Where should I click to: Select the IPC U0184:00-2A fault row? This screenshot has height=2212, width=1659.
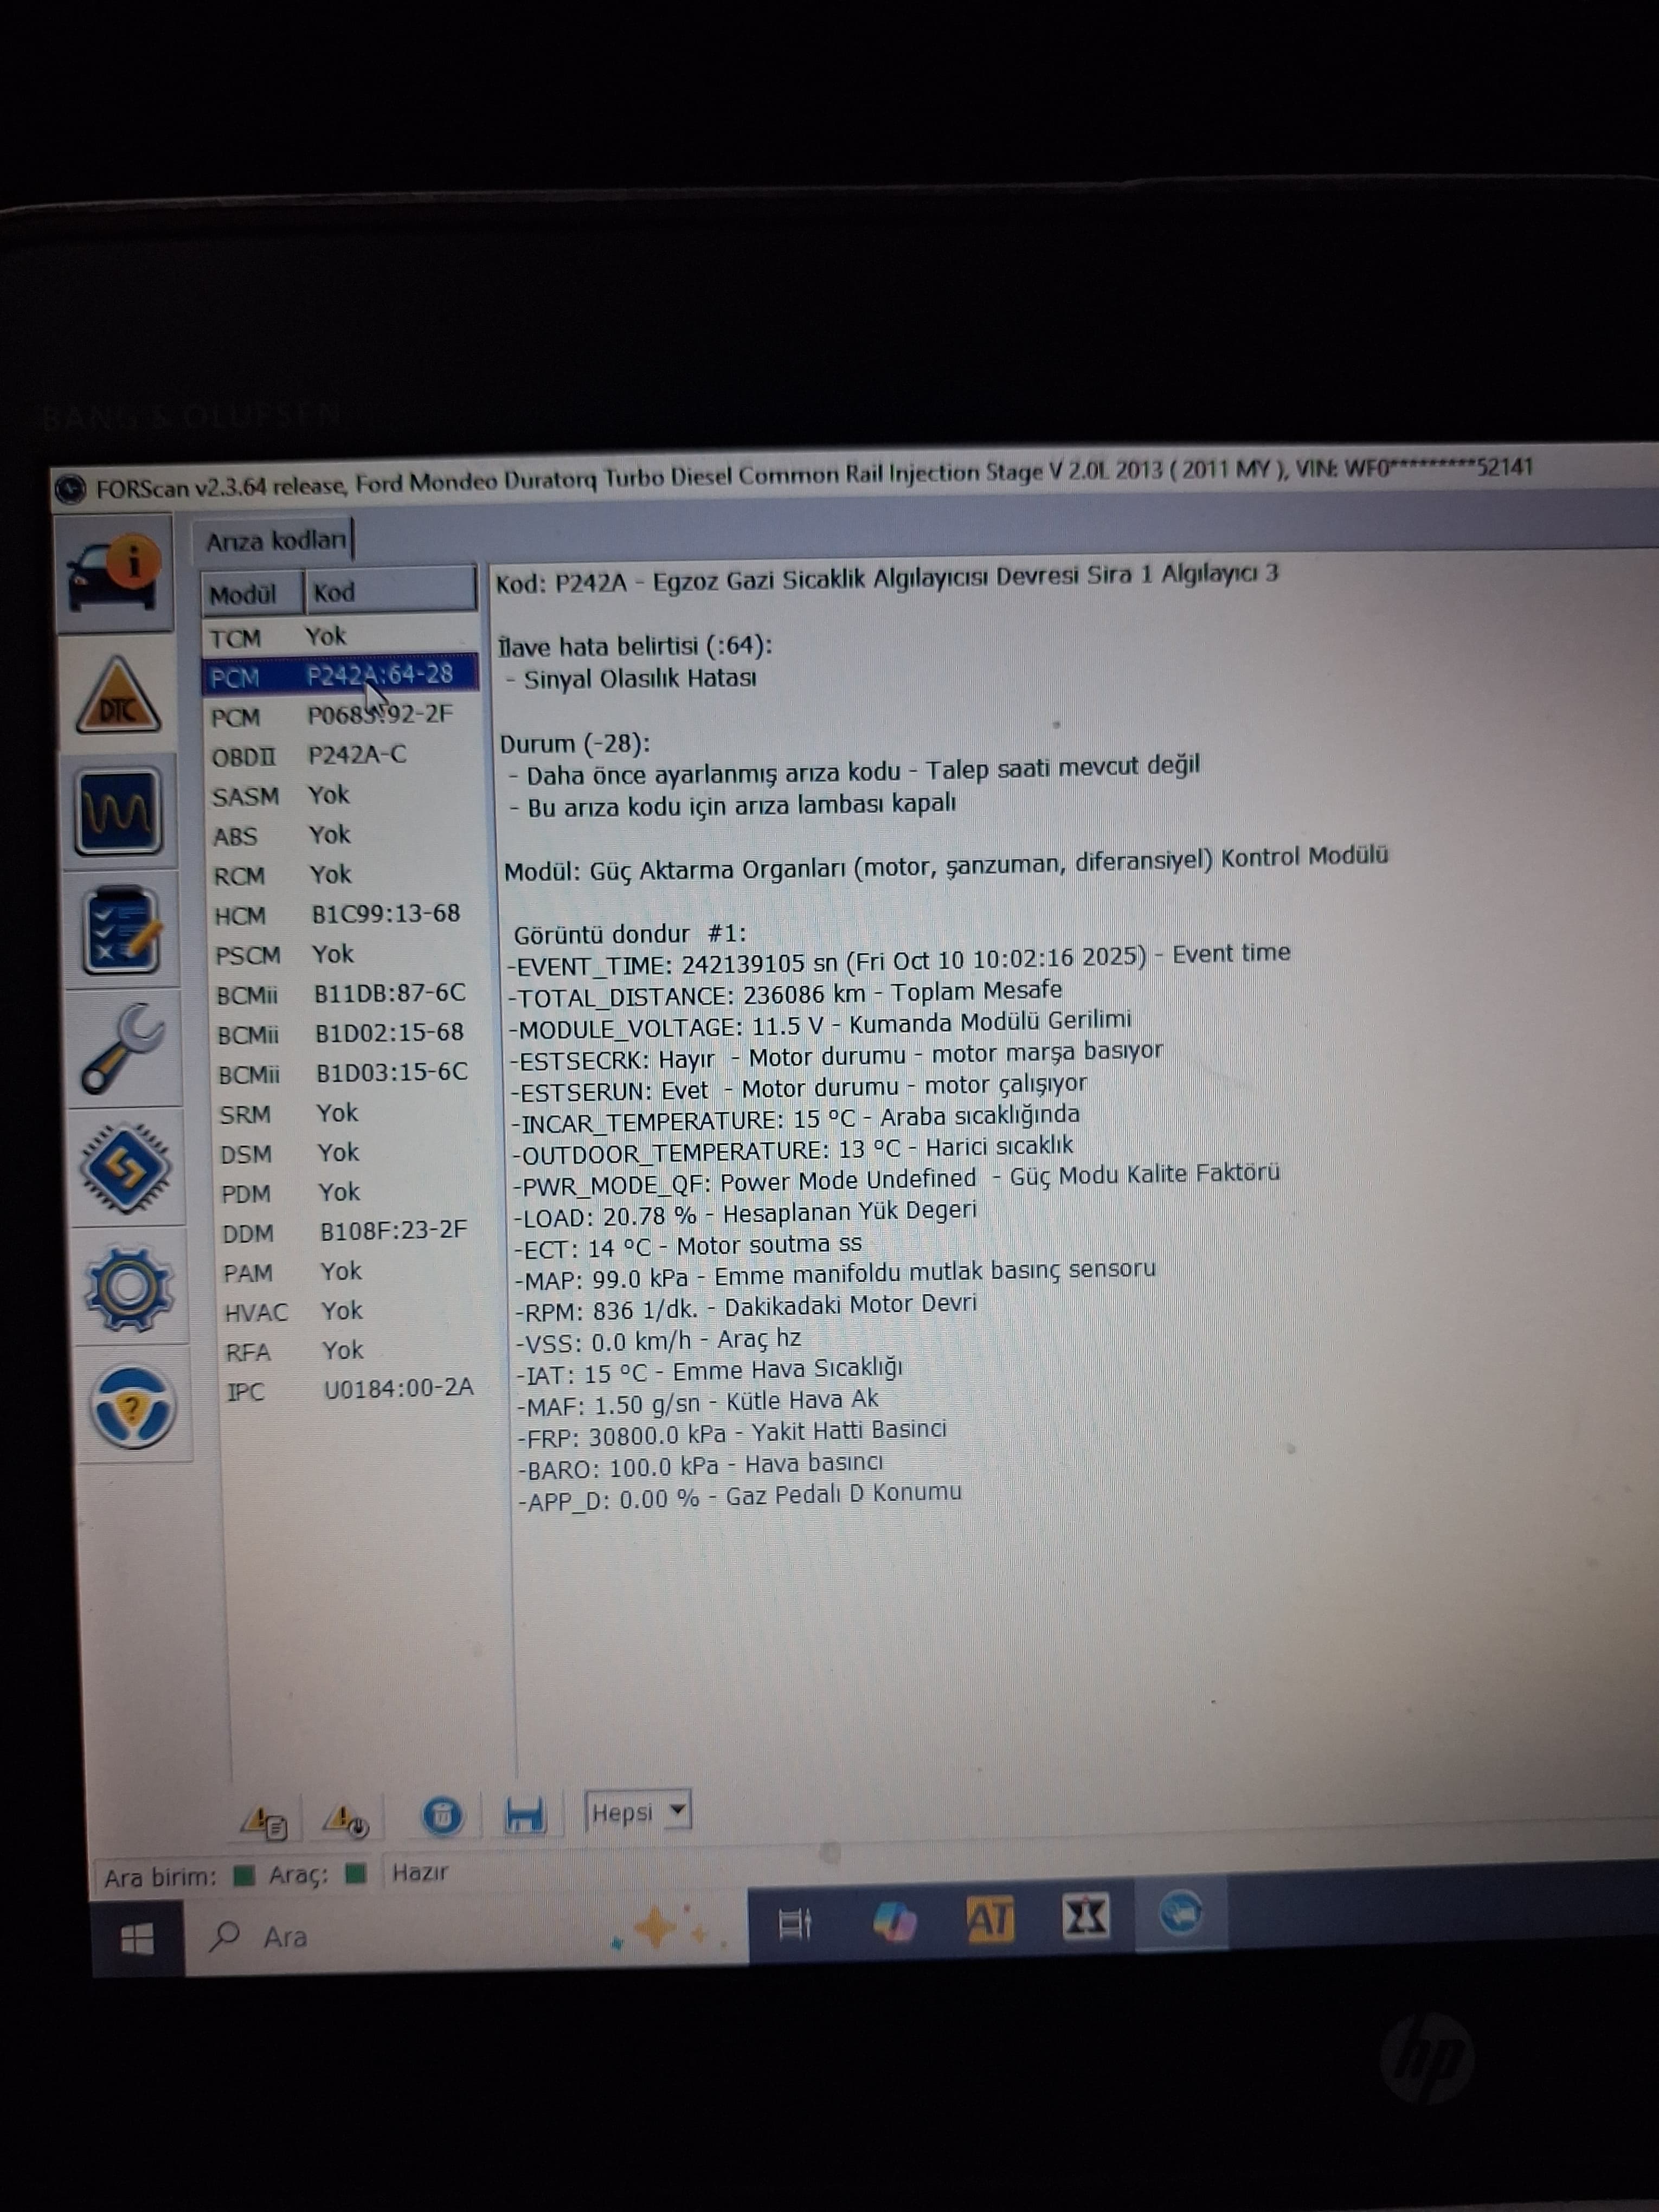point(350,1390)
